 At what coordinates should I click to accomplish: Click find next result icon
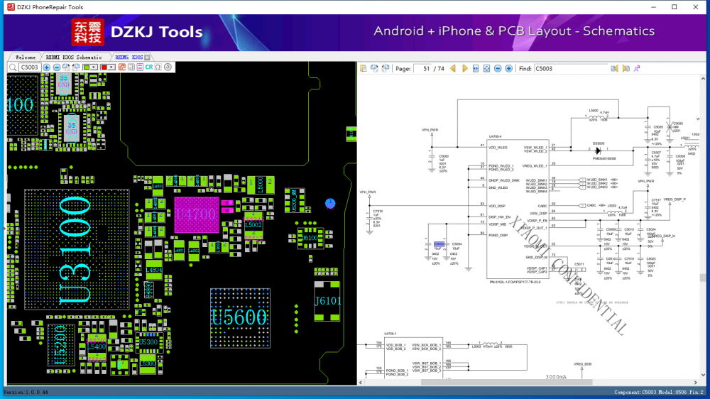coord(626,69)
